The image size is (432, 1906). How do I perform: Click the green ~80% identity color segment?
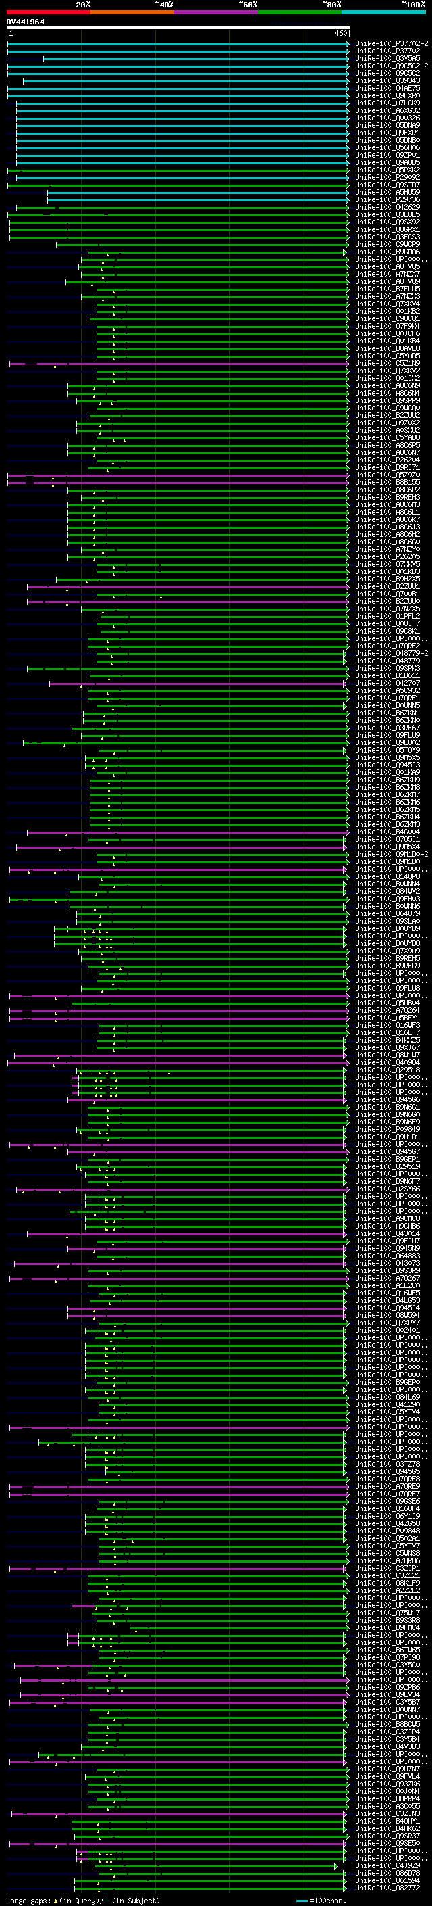coord(300,12)
